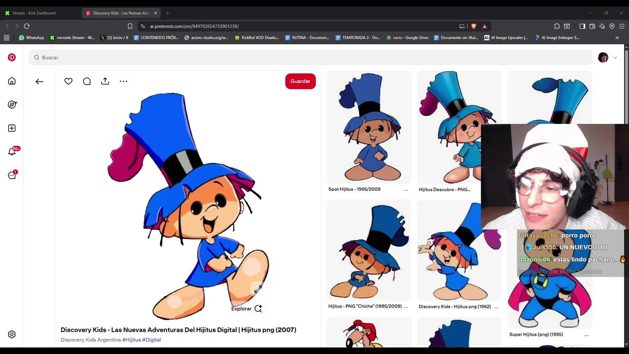629x354 pixels.
Task: Open (2) Inicio / X bookmark
Action: (x=114, y=37)
